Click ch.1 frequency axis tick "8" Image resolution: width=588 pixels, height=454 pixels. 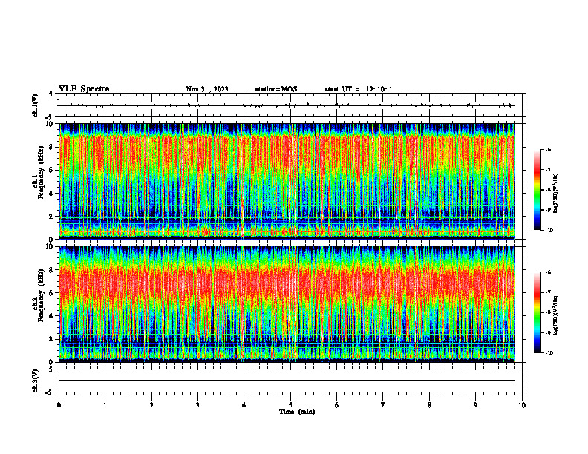click(52, 147)
